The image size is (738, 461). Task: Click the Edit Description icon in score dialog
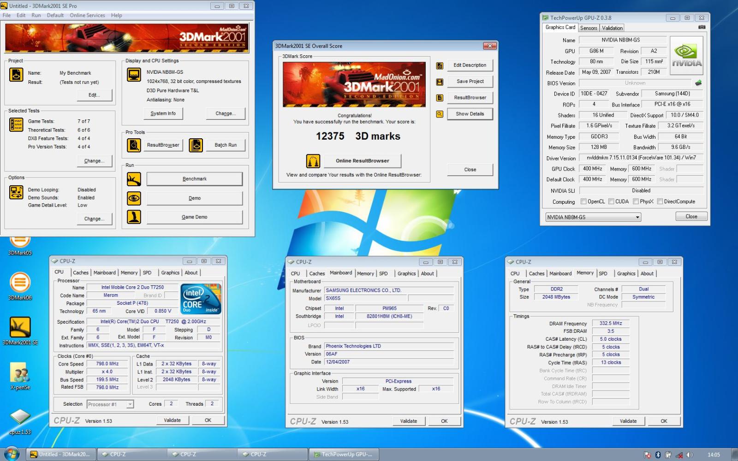(440, 65)
